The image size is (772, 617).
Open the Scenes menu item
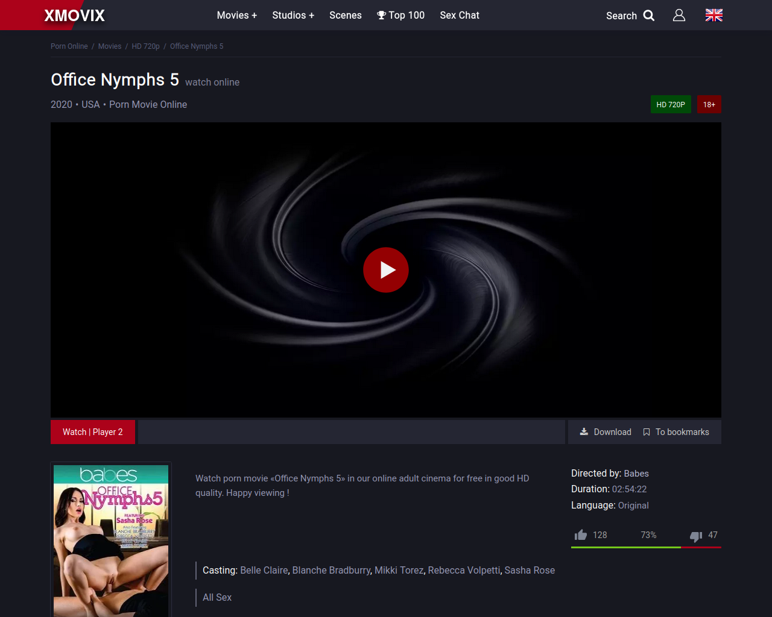pos(345,15)
